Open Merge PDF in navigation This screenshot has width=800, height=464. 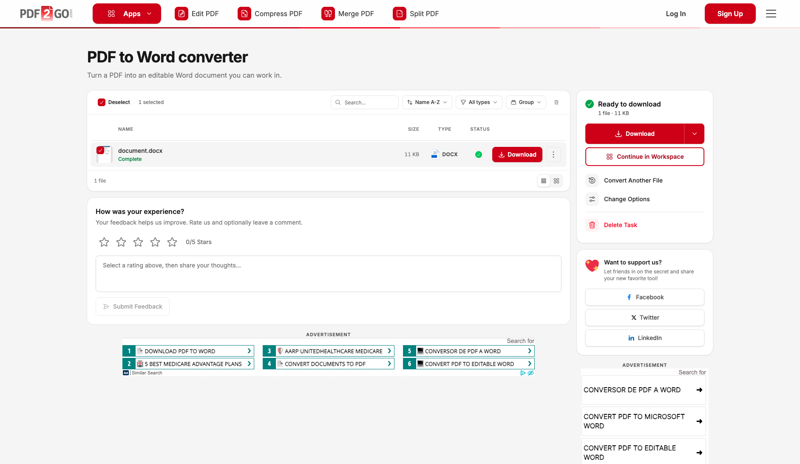coord(348,14)
